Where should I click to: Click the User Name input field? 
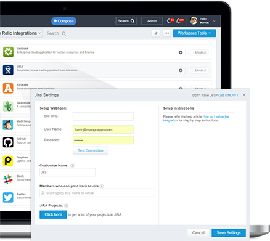pos(103,129)
